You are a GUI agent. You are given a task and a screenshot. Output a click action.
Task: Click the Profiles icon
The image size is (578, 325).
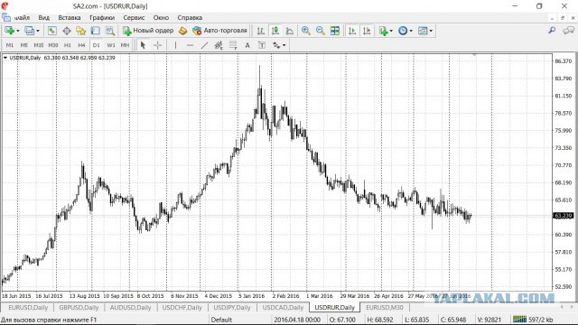29,31
